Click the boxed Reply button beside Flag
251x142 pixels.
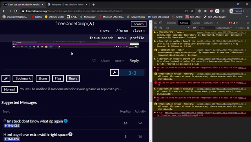[73, 78]
